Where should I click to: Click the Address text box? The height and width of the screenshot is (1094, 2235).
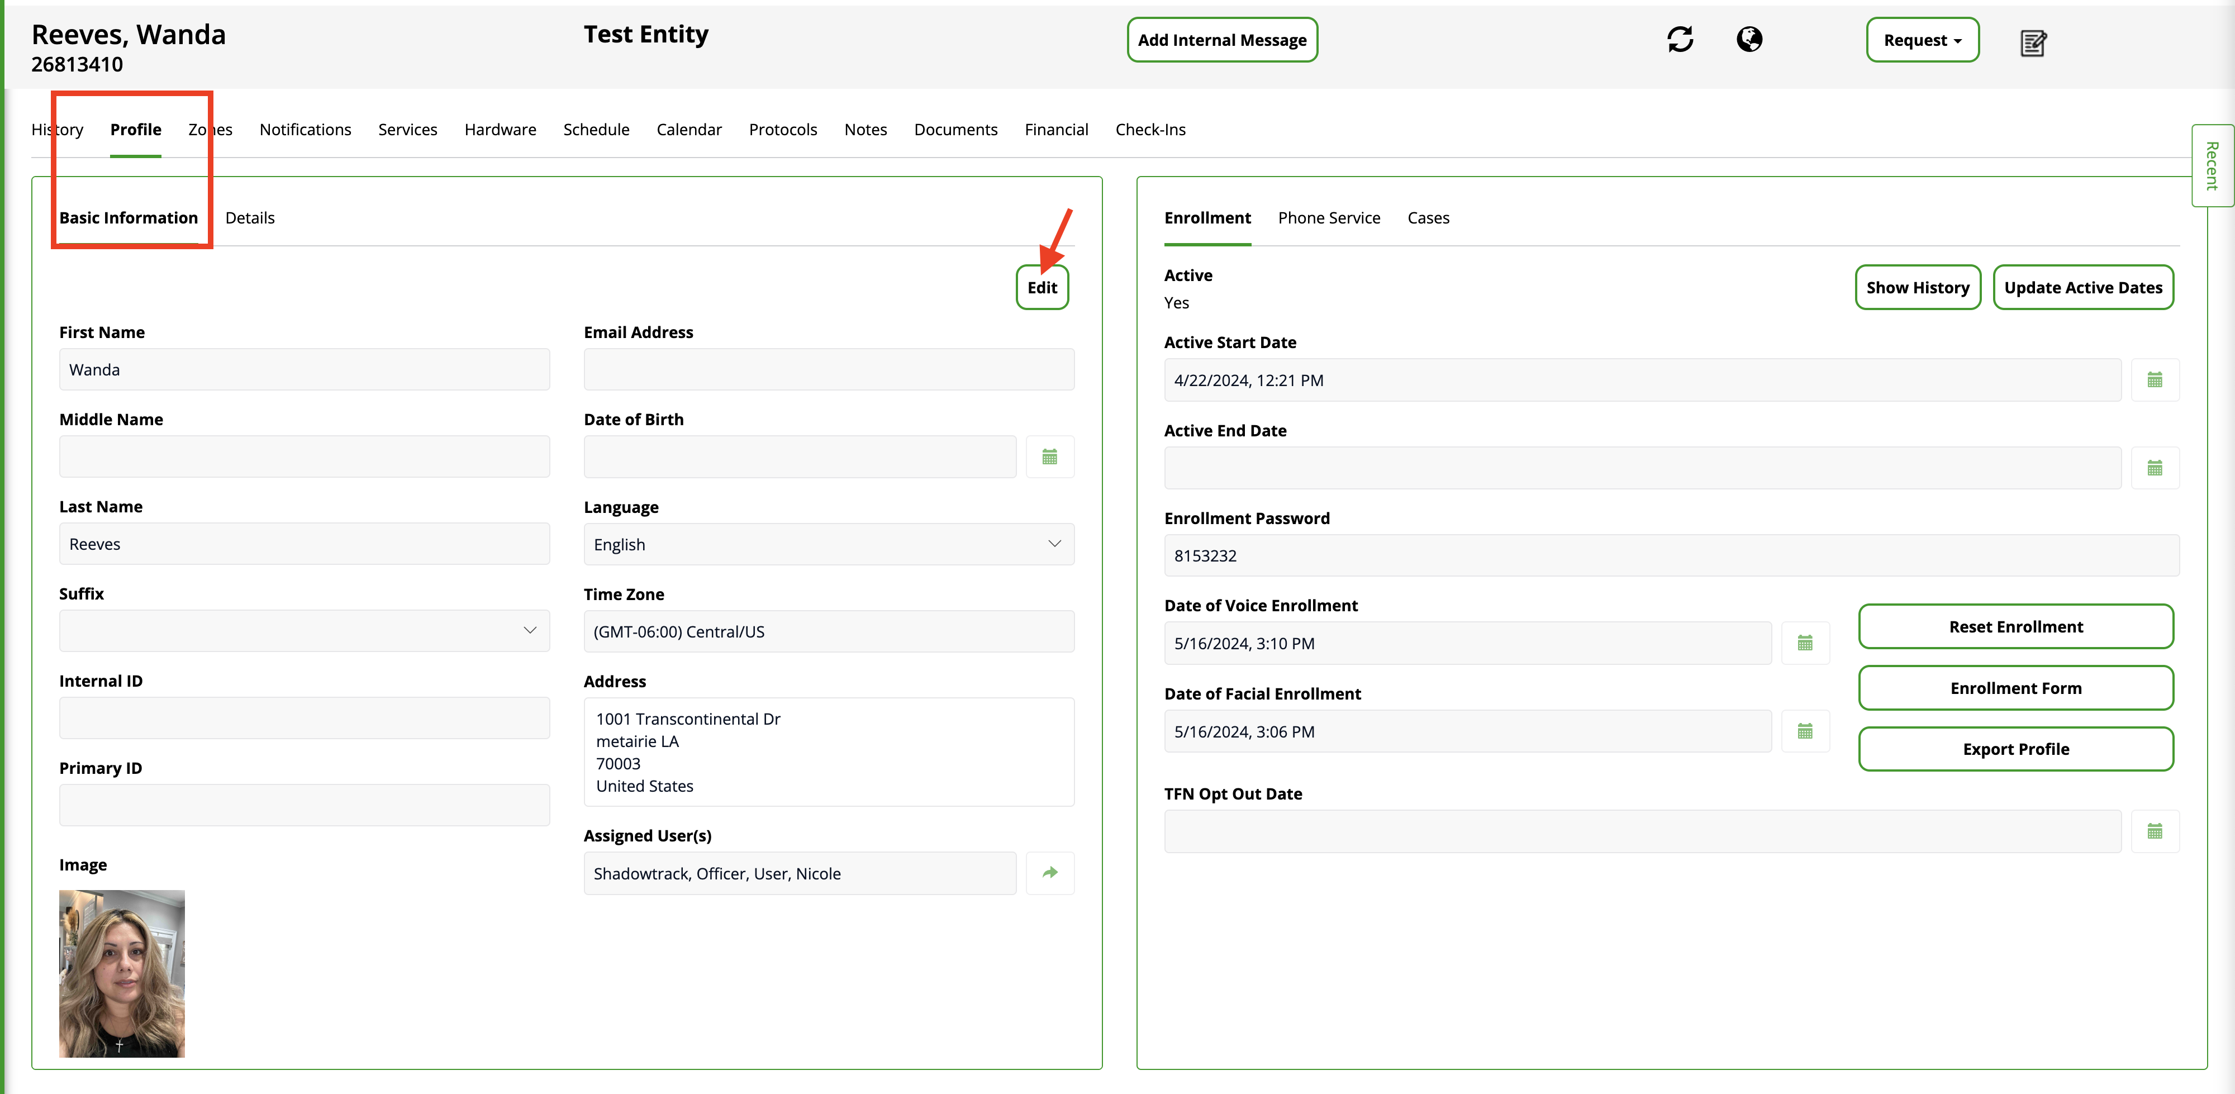[x=829, y=752]
